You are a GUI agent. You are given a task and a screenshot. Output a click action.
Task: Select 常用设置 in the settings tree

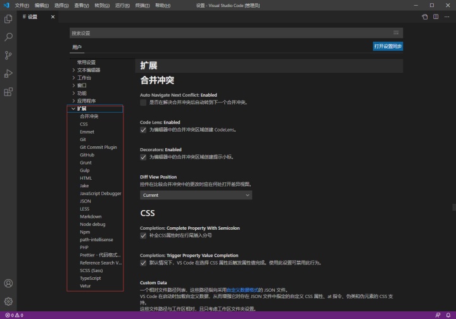(86, 62)
